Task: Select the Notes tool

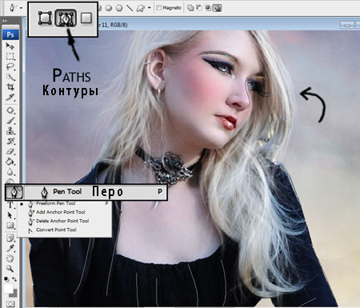Action: click(x=10, y=238)
